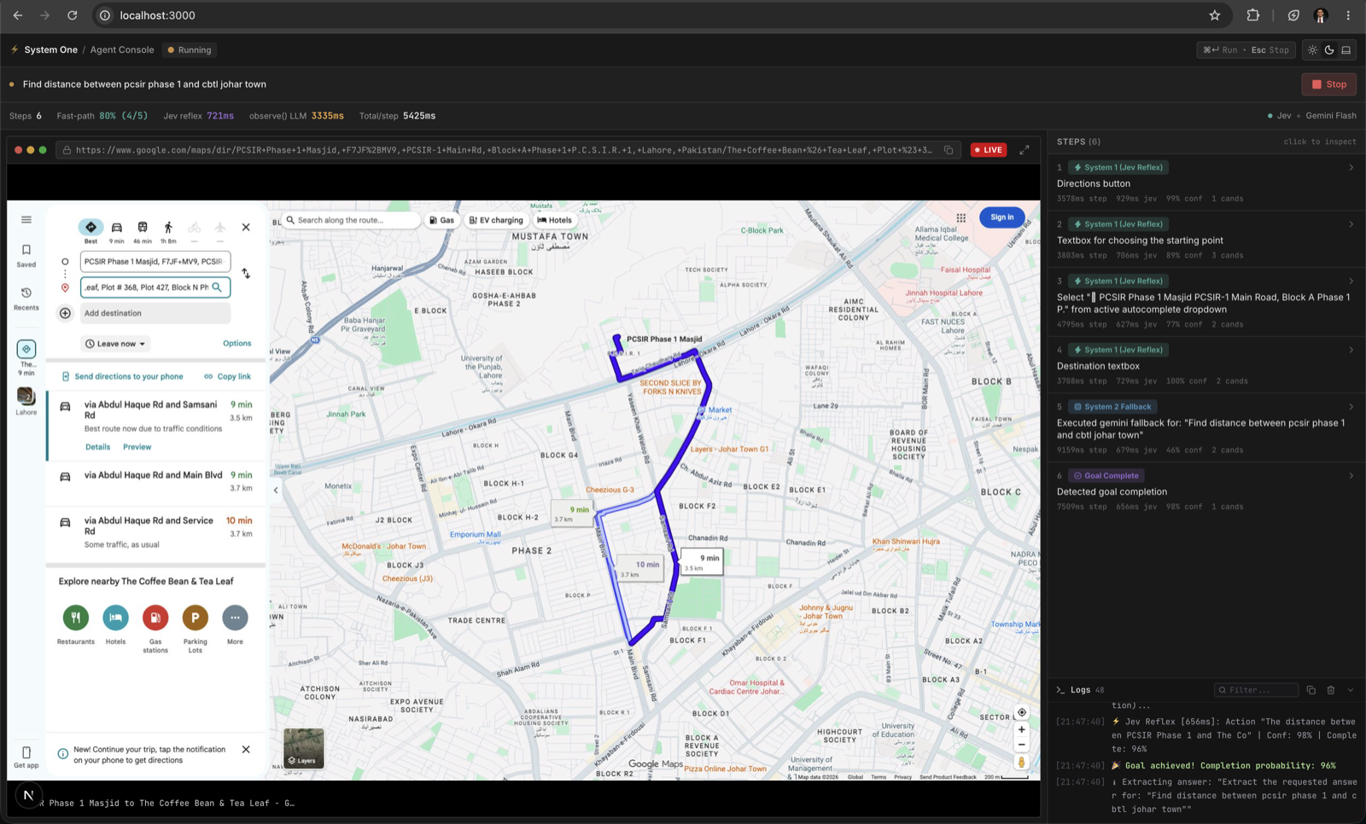Open the Google apps grid

(x=961, y=218)
